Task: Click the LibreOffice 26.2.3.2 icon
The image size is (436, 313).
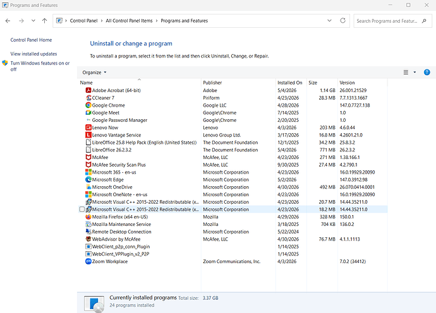Action: [88, 150]
